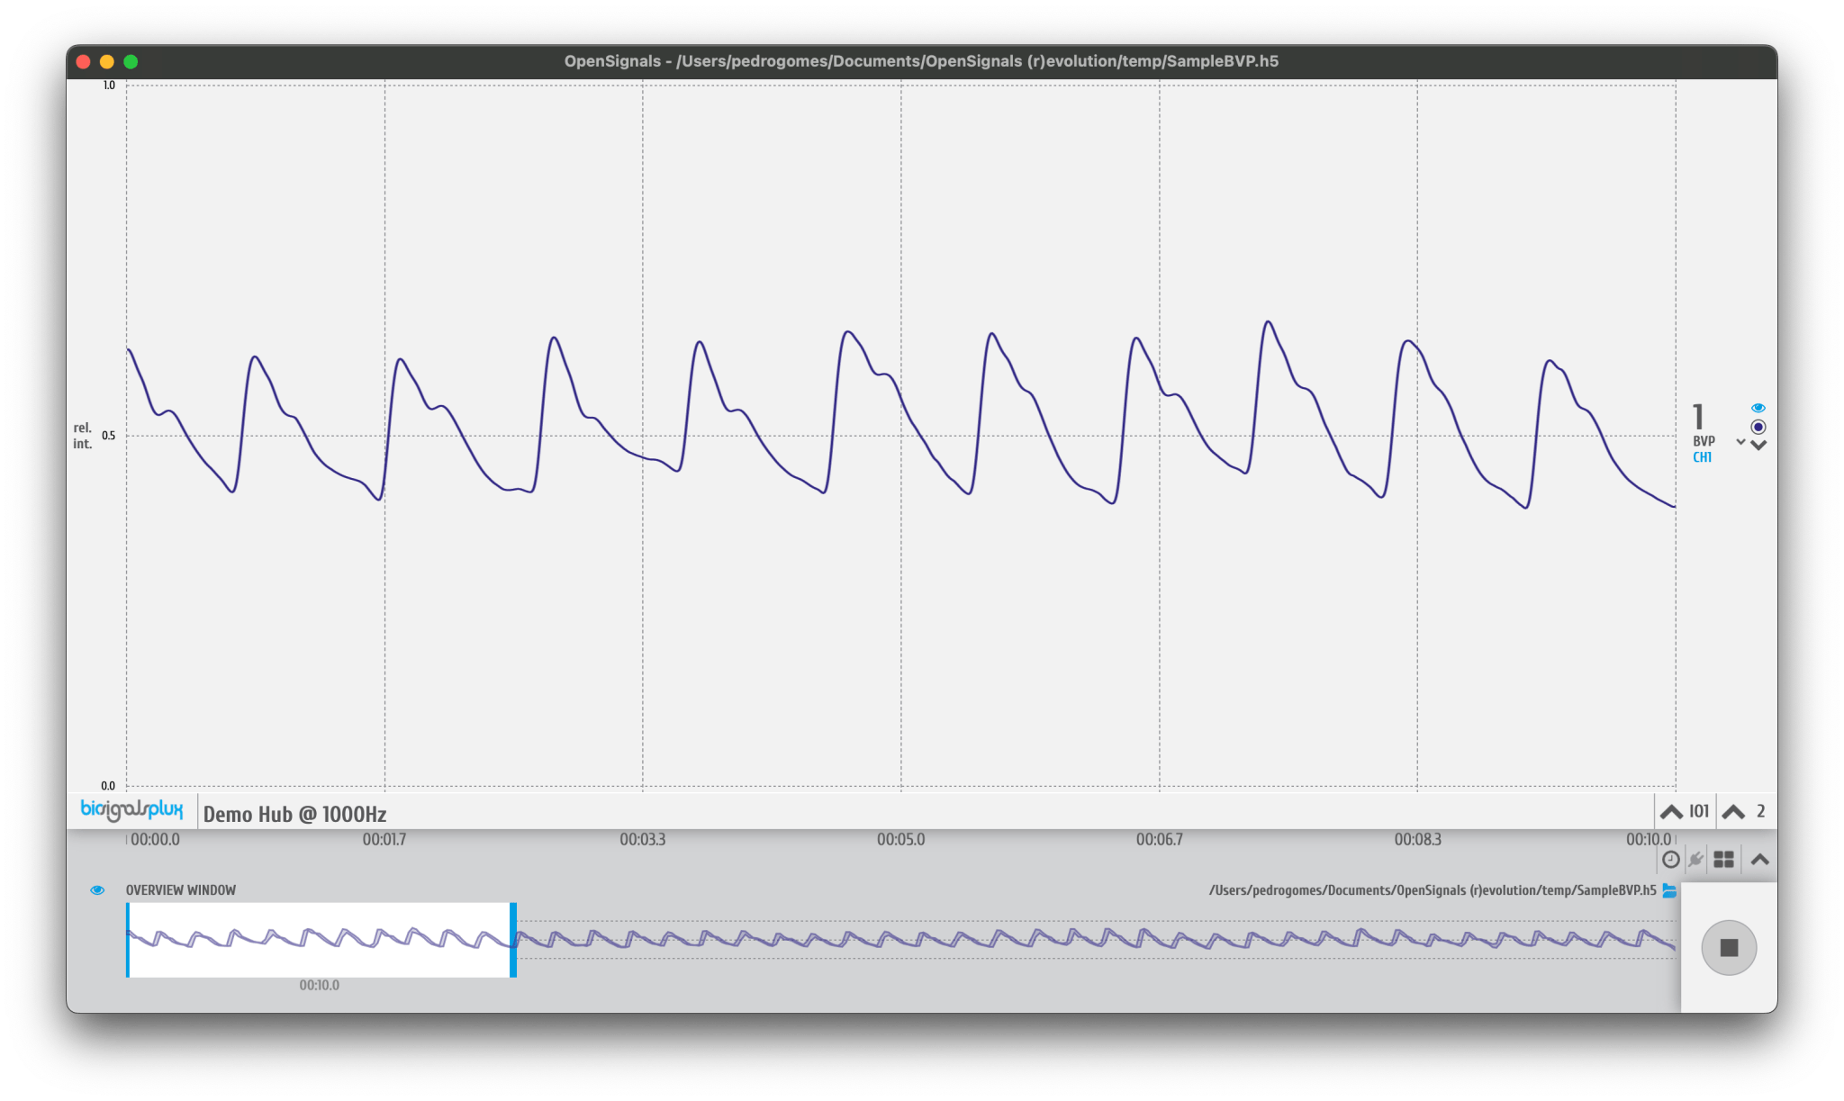
Task: Toggle the Overview Window eye icon
Action: pyautogui.click(x=99, y=890)
